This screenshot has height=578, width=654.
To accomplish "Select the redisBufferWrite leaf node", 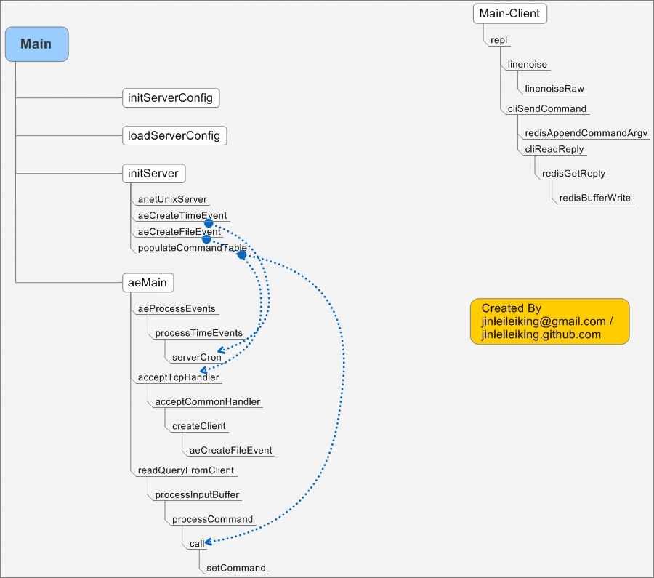I will tap(595, 198).
